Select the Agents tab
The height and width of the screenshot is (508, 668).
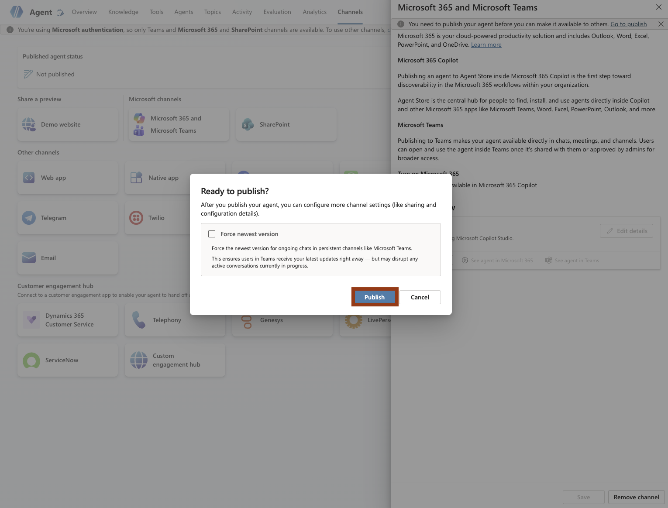[184, 12]
